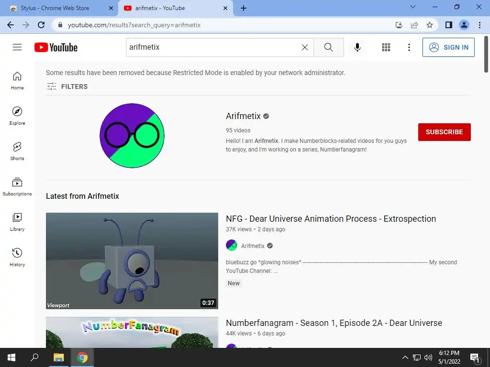The width and height of the screenshot is (490, 367).
Task: Click the small Arifmetix avatar under NFG video
Action: click(232, 245)
